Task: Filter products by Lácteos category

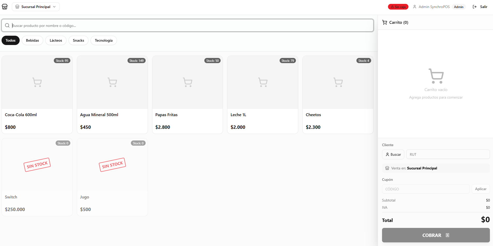Action: [56, 40]
